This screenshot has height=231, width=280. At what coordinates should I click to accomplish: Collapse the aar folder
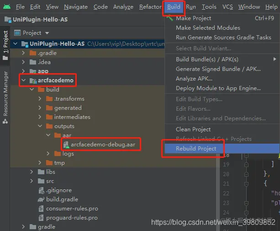click(48, 135)
